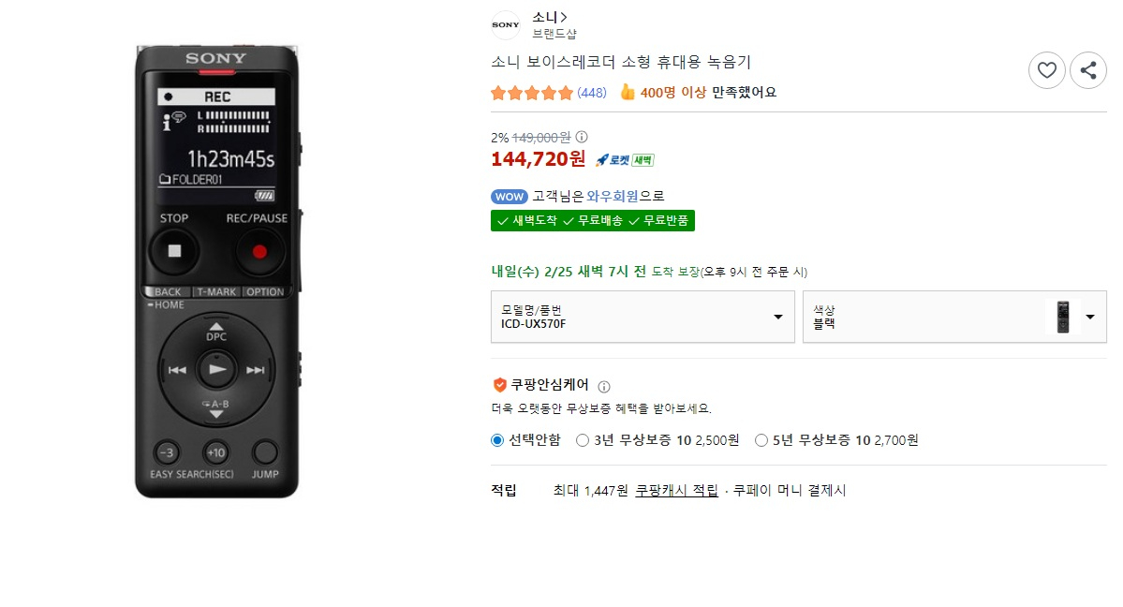Click the thumbs-up satisfaction icon

[628, 92]
